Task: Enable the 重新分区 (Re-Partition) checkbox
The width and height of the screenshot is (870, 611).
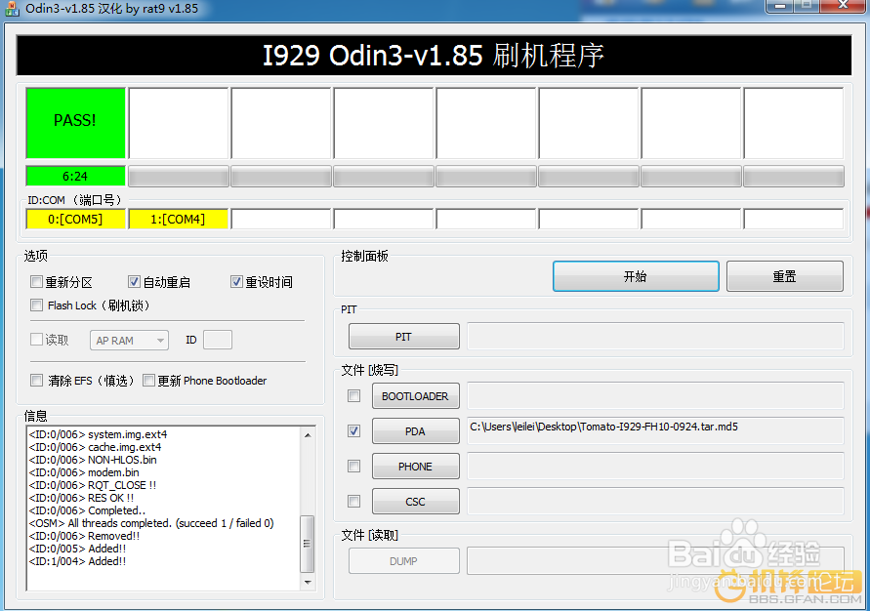Action: [36, 281]
